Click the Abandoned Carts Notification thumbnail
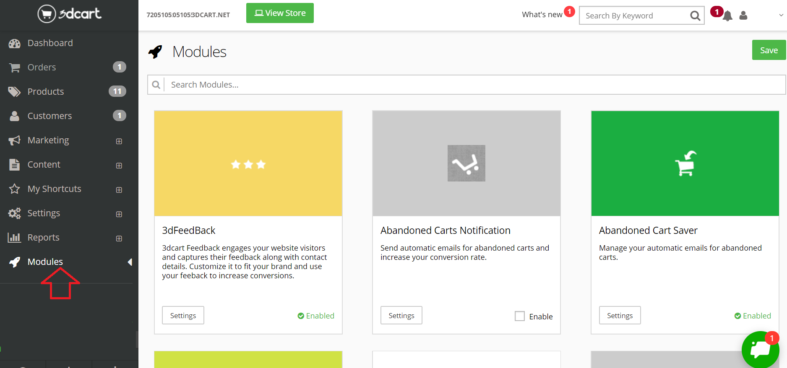 [x=466, y=163]
